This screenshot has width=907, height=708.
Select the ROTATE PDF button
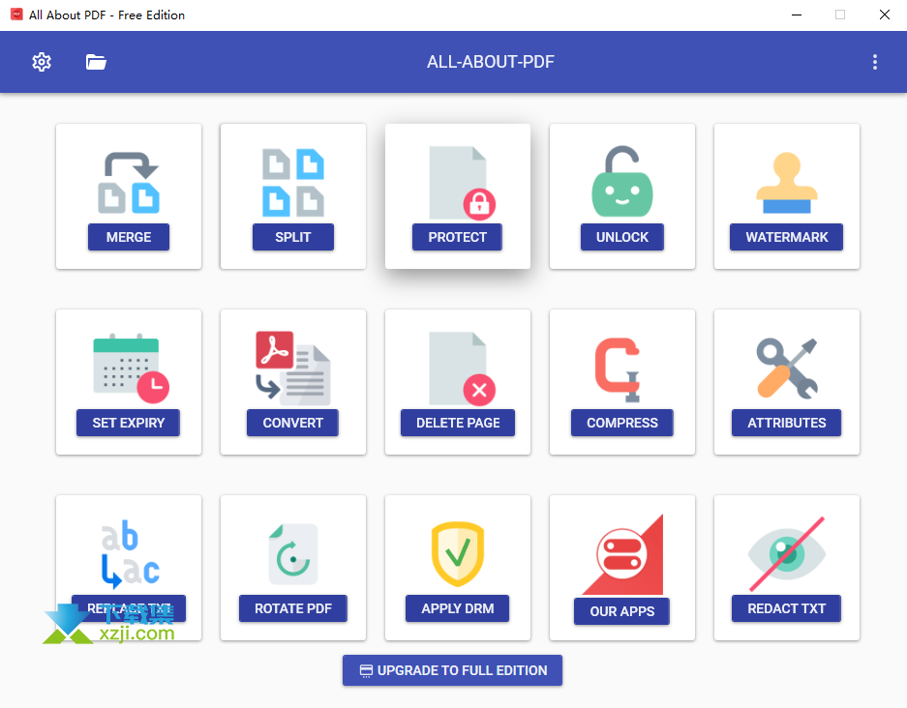click(293, 608)
